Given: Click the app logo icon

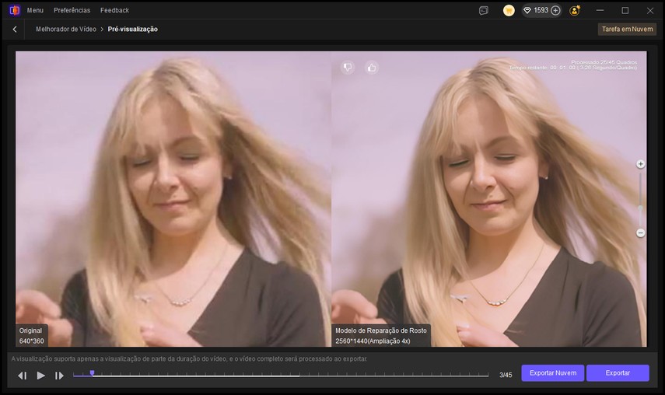Looking at the screenshot, I should pos(14,10).
